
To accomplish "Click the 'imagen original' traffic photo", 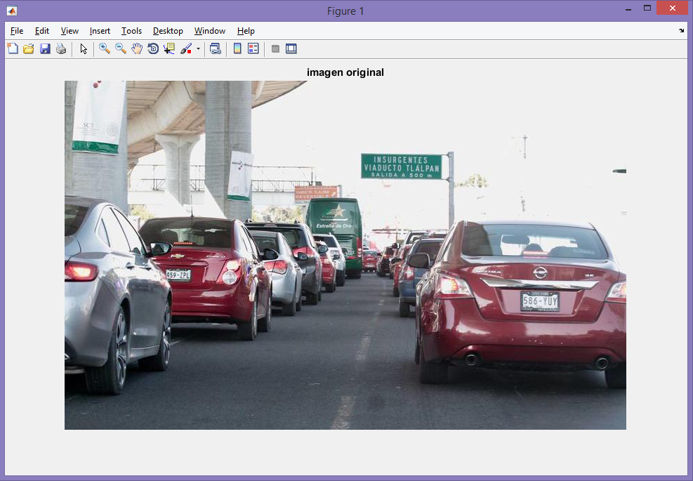I will 344,253.
